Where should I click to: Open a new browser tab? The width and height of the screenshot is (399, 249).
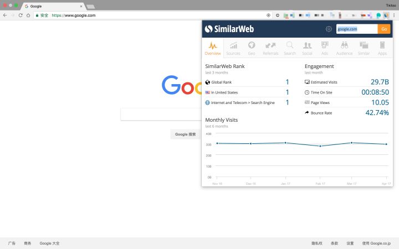coord(90,7)
